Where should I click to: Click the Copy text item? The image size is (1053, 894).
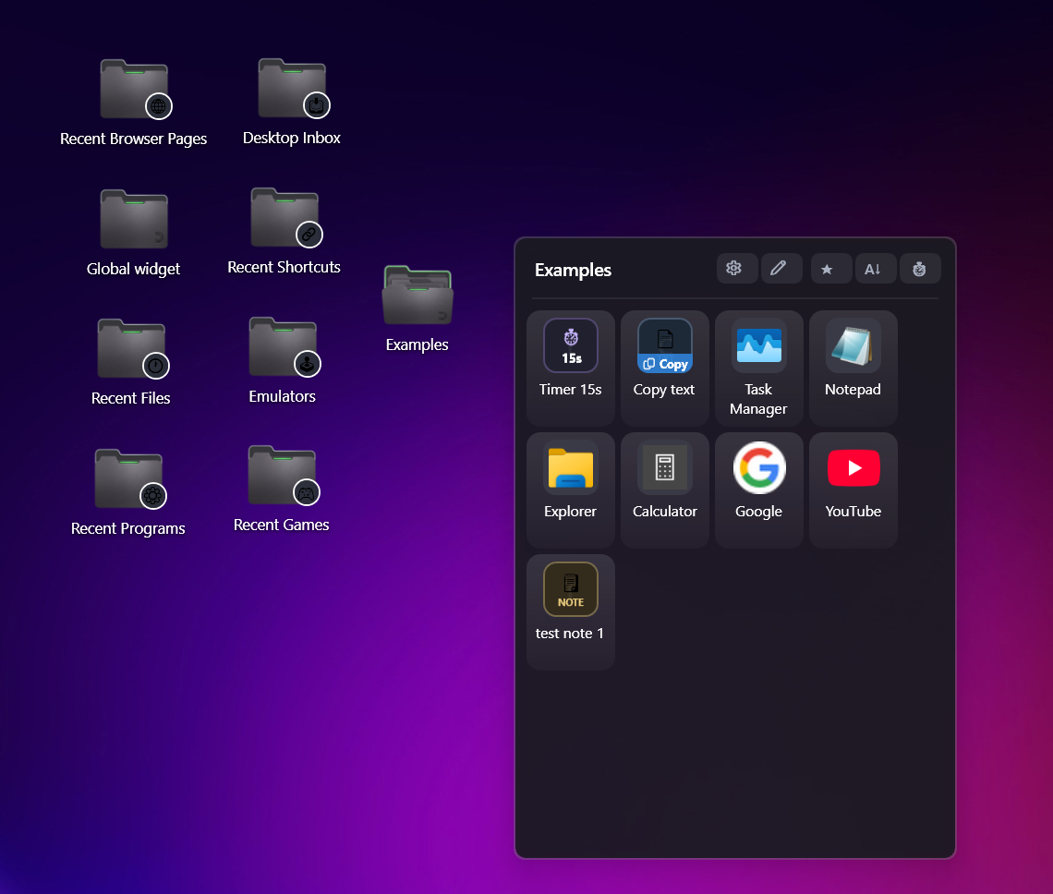[x=665, y=368]
